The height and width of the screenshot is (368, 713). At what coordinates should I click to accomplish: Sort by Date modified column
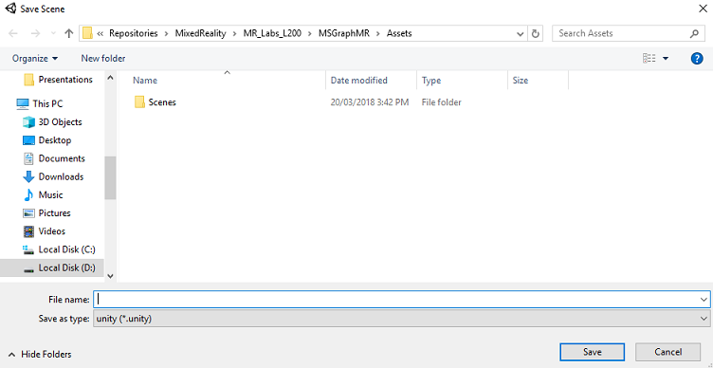click(358, 81)
